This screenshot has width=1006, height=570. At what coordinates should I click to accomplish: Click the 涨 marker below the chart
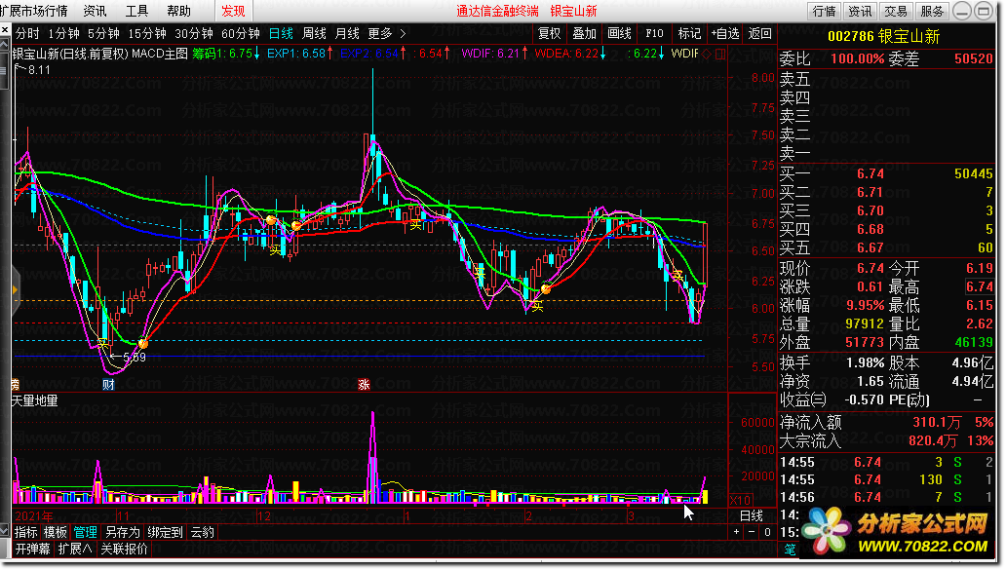[364, 385]
